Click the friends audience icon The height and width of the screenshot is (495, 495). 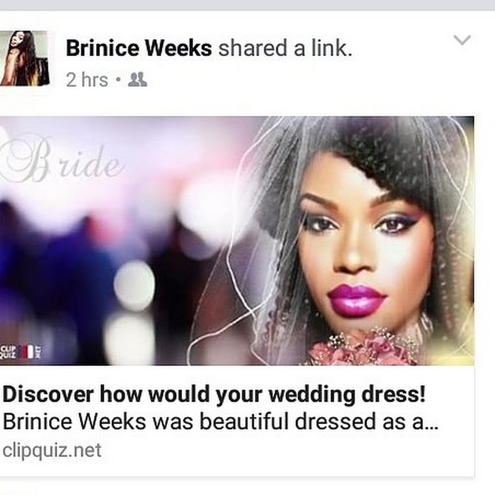point(137,79)
